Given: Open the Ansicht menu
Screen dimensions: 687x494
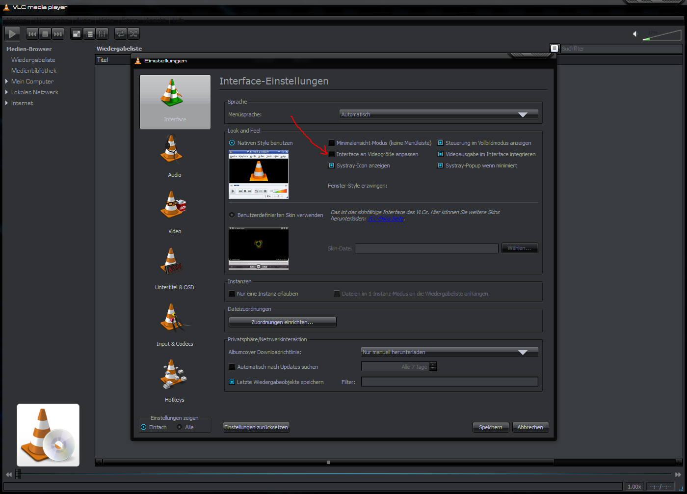Looking at the screenshot, I should [x=157, y=21].
